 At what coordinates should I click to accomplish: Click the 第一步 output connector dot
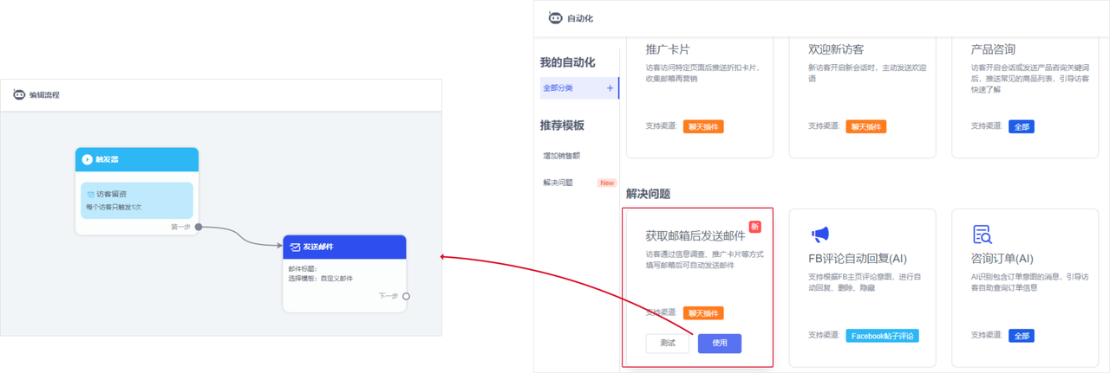(x=199, y=227)
